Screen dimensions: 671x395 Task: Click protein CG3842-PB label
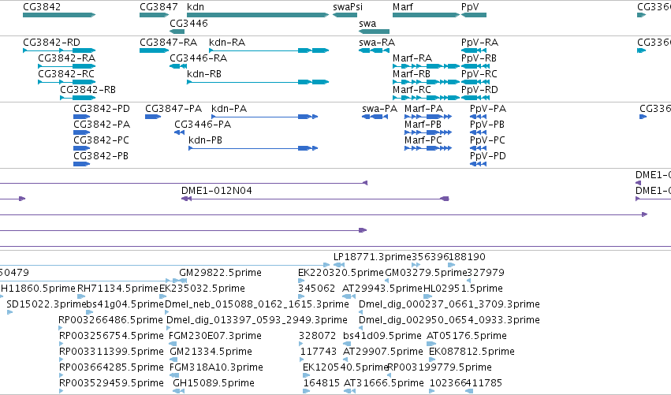click(x=101, y=156)
